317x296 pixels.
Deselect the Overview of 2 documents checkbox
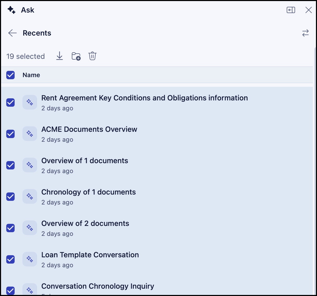pyautogui.click(x=10, y=228)
